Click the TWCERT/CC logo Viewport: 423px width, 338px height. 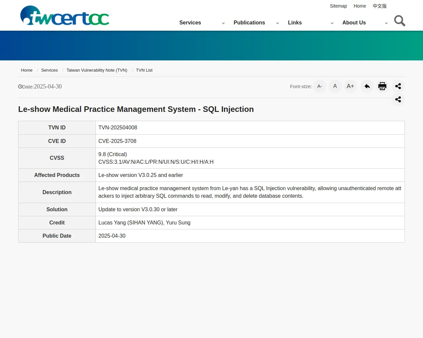pos(65,16)
